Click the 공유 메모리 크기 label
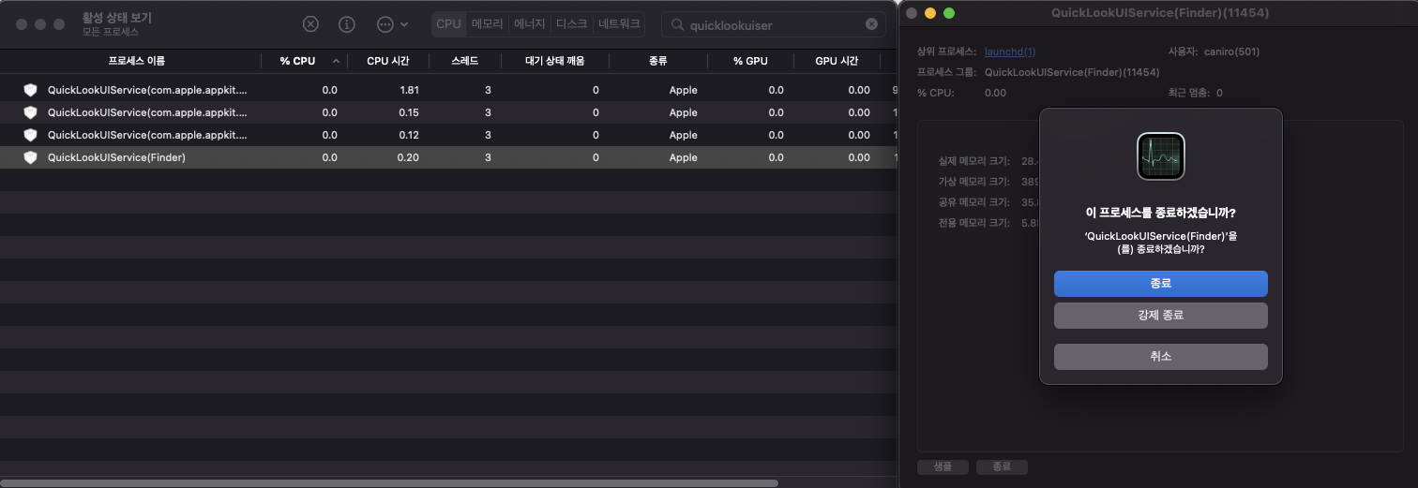The height and width of the screenshot is (488, 1418). pos(973,202)
